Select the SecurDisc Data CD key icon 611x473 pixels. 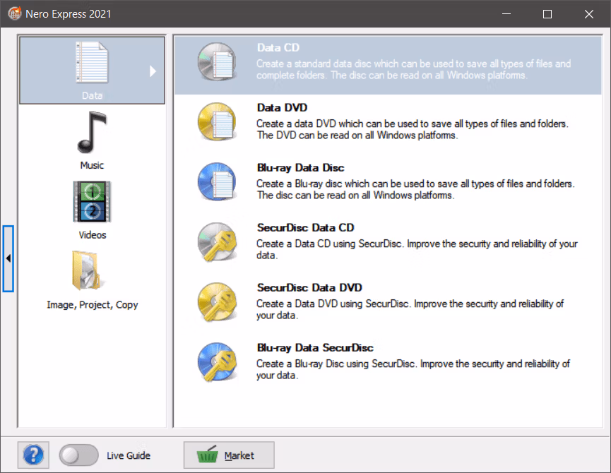point(217,241)
